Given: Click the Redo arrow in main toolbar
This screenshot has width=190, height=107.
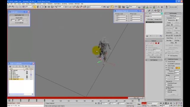Looking at the screenshot, I should coord(13,7).
